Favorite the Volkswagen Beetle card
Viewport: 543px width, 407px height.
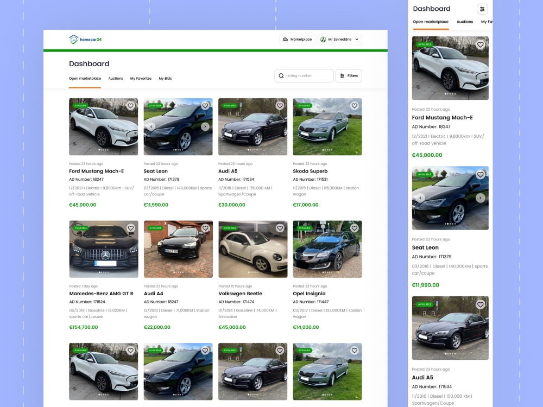[280, 228]
